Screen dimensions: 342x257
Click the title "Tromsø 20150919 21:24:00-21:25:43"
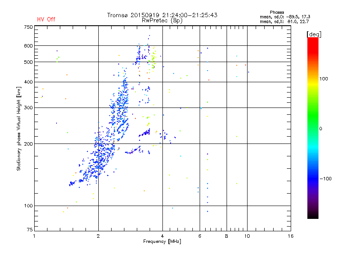(162, 15)
